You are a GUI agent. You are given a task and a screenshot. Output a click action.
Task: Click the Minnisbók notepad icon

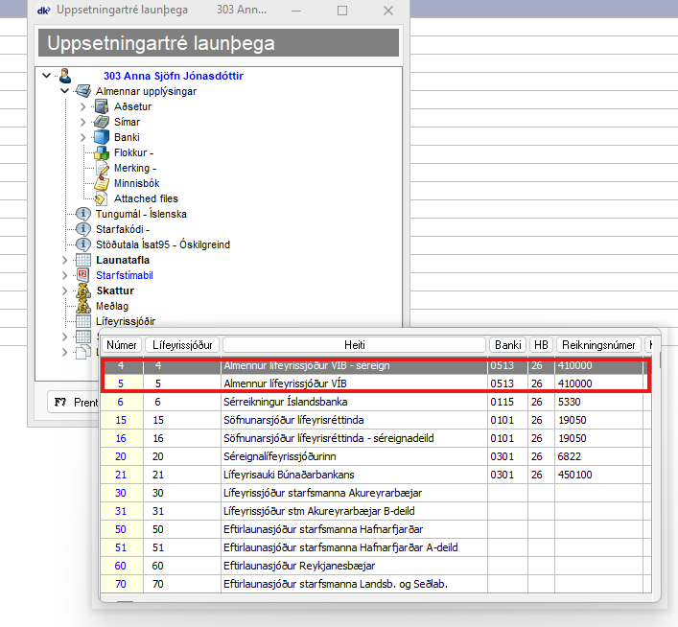coord(101,183)
